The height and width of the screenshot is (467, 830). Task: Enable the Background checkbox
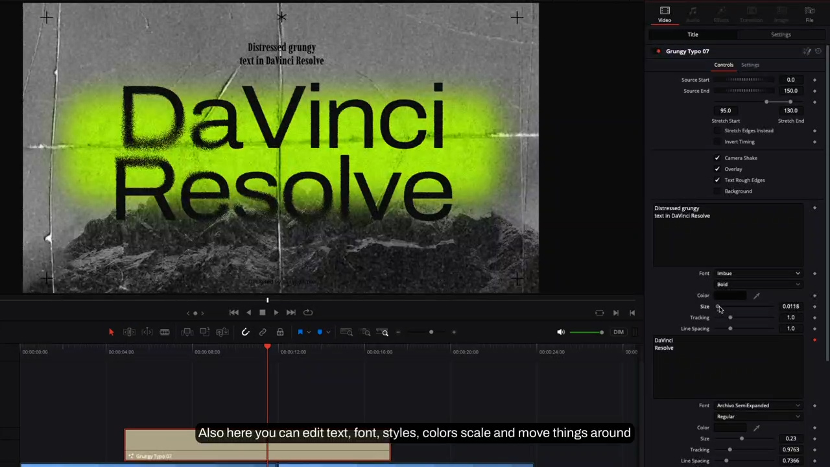click(717, 191)
